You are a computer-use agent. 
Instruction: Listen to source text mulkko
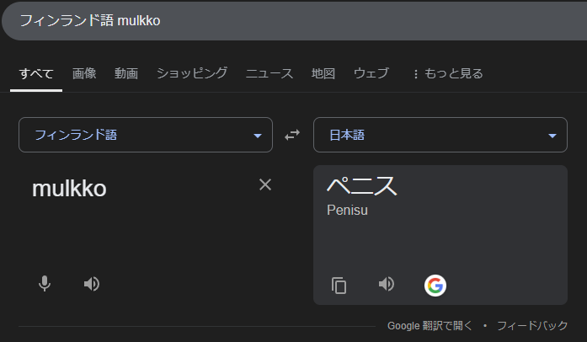point(92,284)
